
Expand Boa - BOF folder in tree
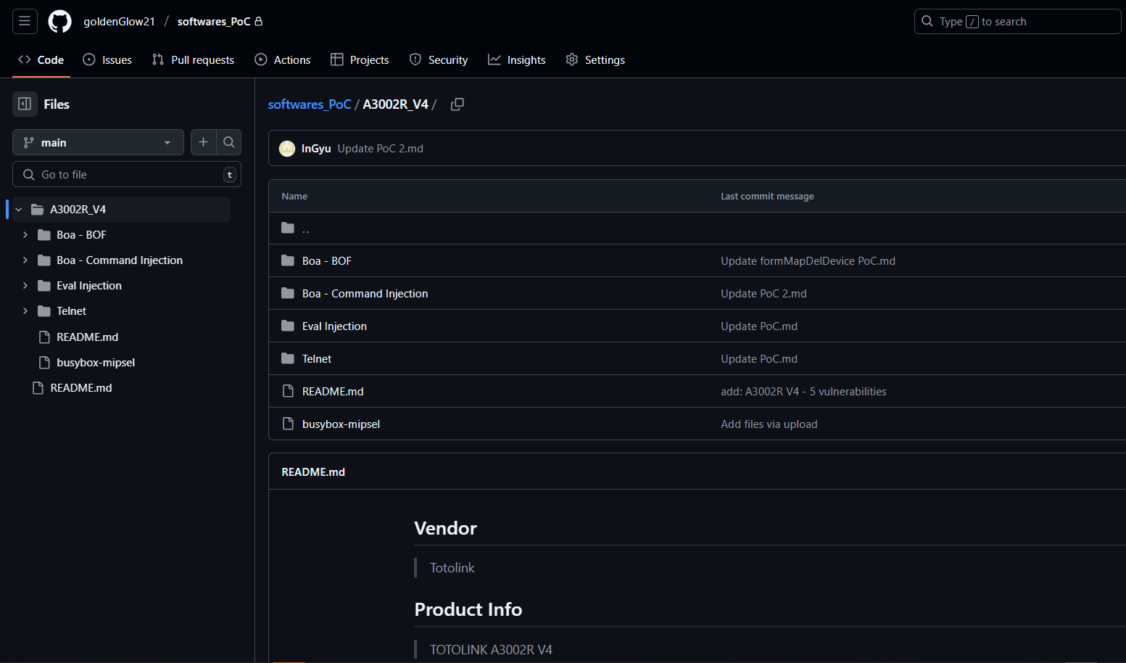click(25, 235)
